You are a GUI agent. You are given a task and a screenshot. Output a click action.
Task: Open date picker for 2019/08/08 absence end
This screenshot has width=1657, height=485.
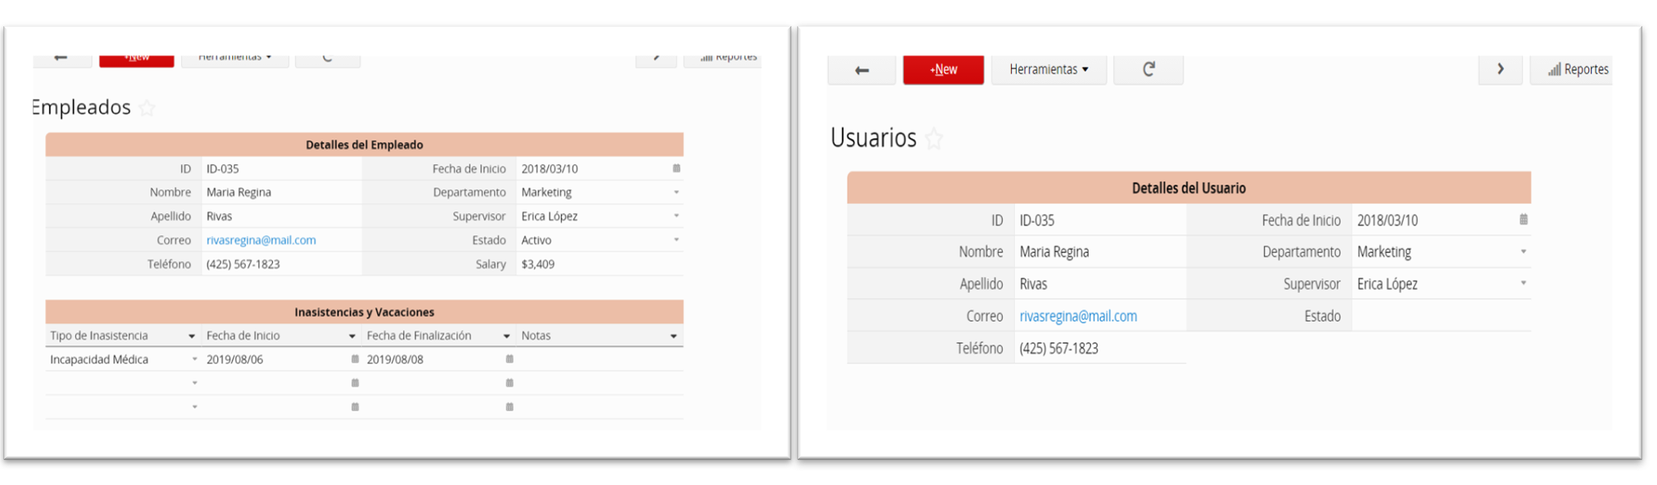[x=510, y=359]
